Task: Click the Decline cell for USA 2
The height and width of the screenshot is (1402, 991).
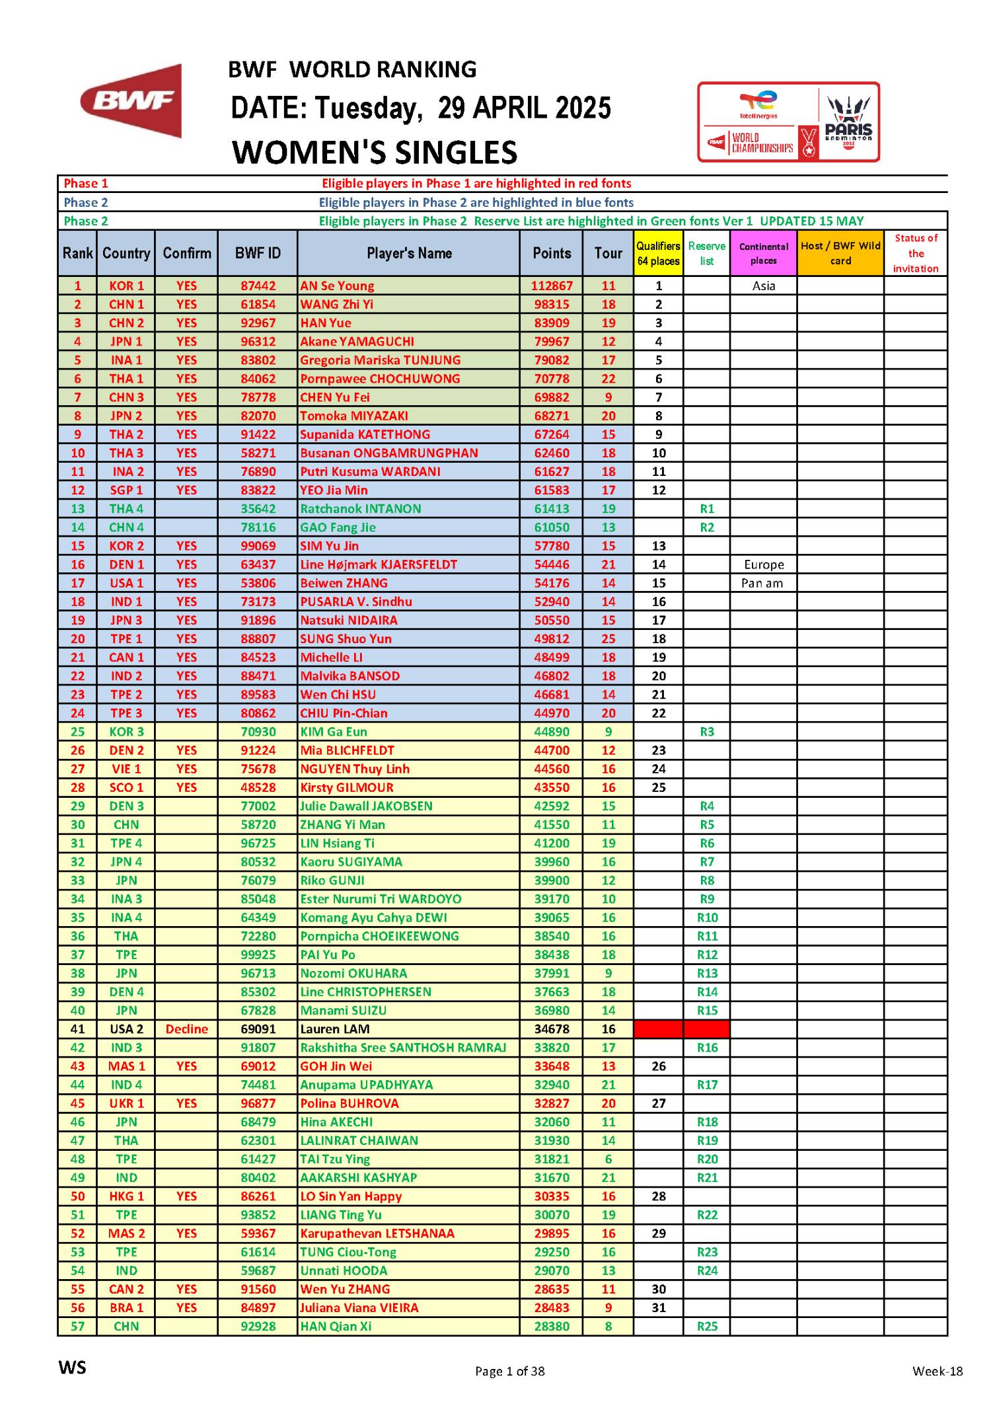Action: point(187,1029)
